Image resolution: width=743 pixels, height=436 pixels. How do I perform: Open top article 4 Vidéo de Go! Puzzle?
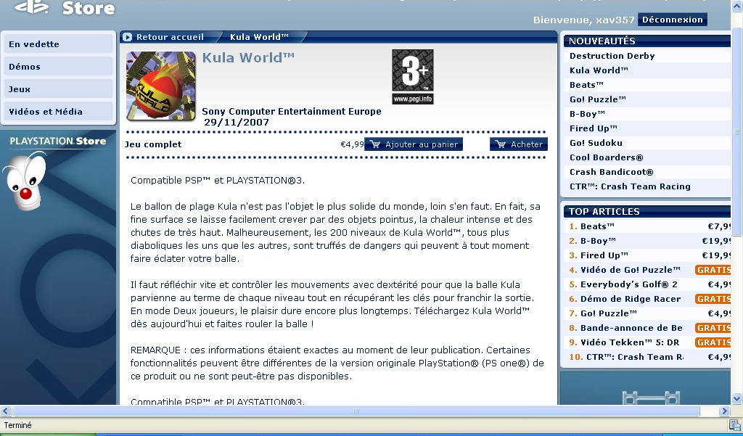pyautogui.click(x=631, y=270)
